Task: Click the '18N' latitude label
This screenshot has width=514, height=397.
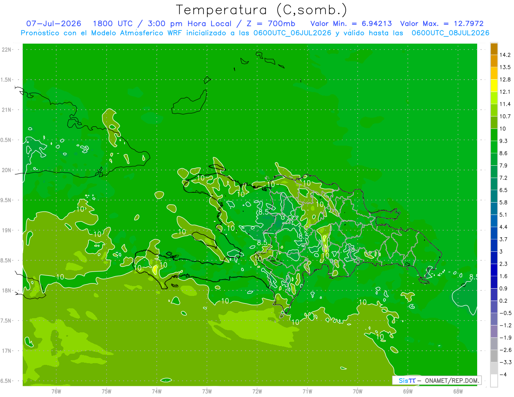Action: [6, 290]
